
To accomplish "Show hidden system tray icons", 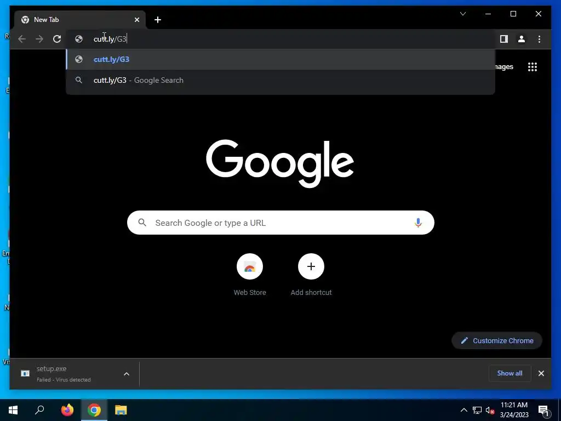I will tap(463, 410).
